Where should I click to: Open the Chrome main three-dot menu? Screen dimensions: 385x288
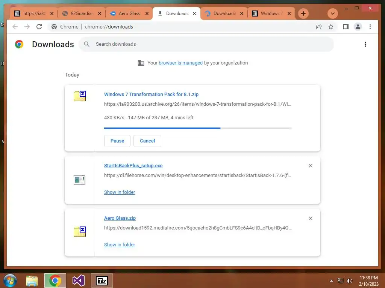[370, 27]
